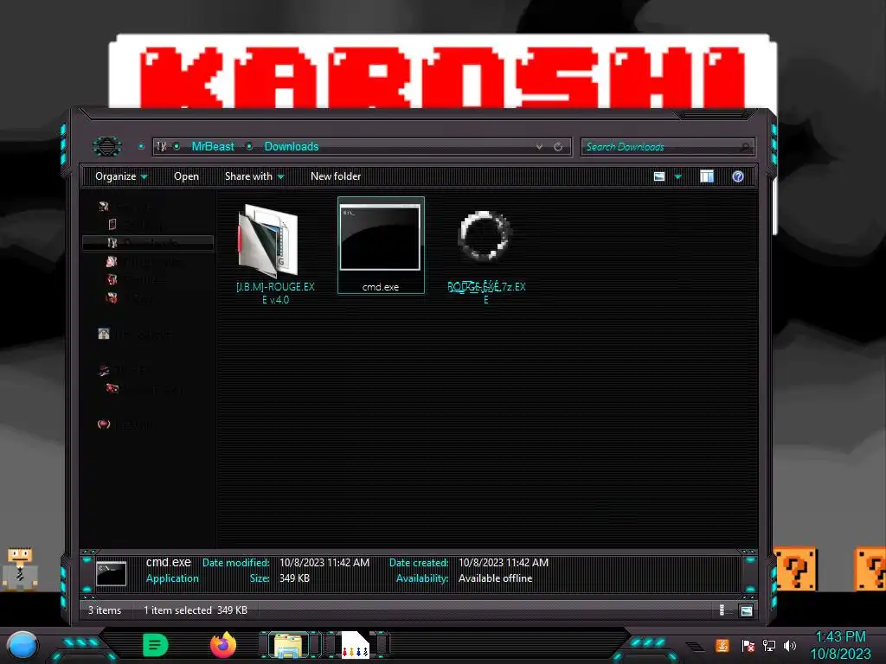Show hidden tray icons striped arrow
Image resolution: width=886 pixels, height=664 pixels.
tap(696, 646)
